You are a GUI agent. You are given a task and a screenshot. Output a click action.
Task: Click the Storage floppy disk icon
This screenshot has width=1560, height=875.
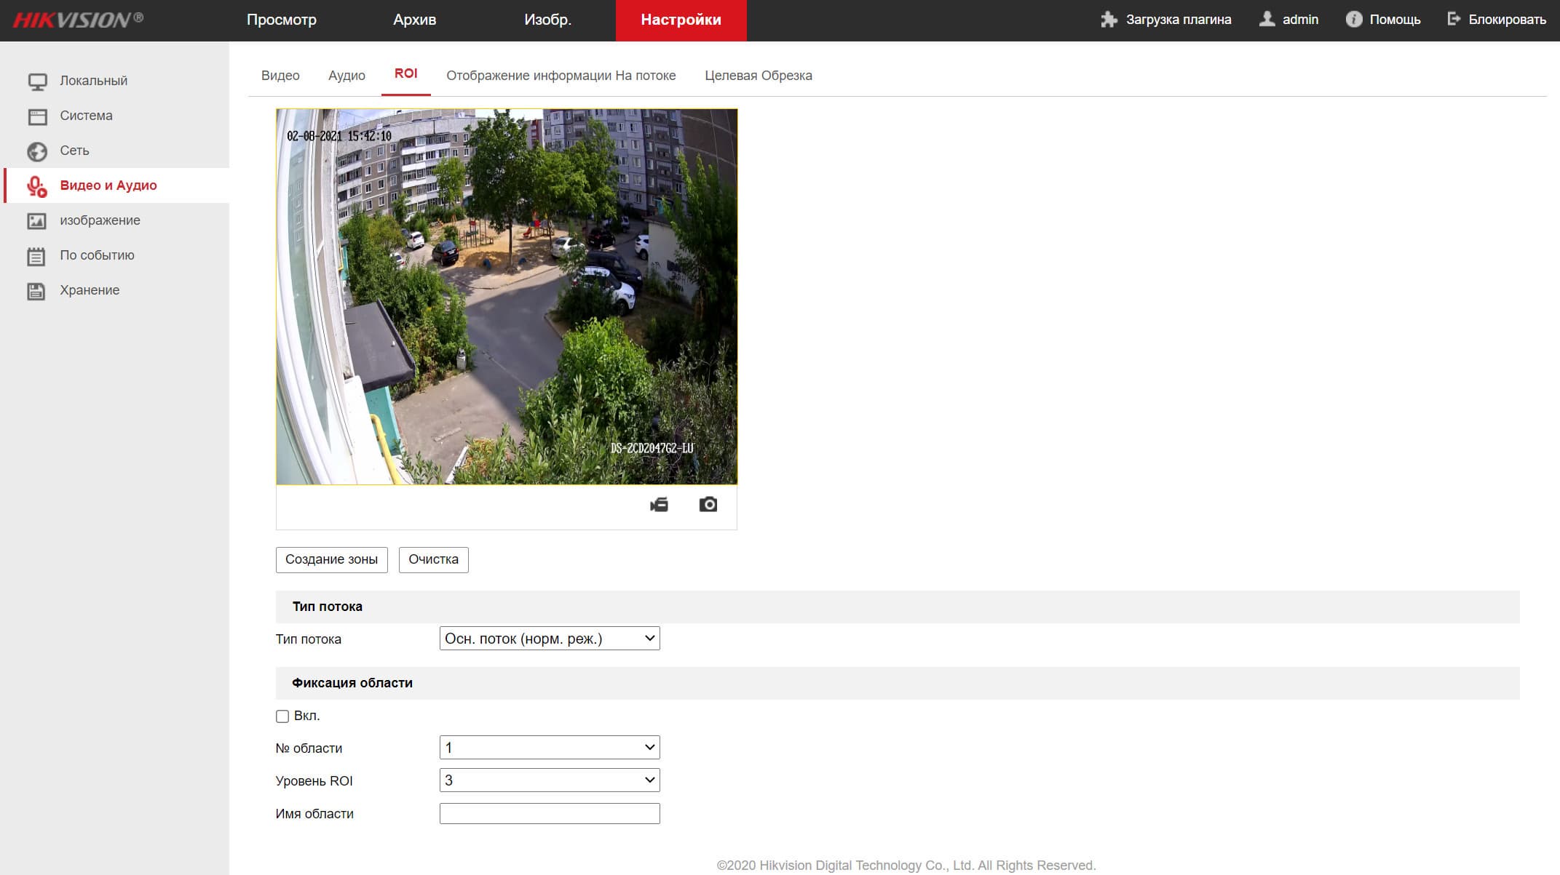tap(36, 291)
